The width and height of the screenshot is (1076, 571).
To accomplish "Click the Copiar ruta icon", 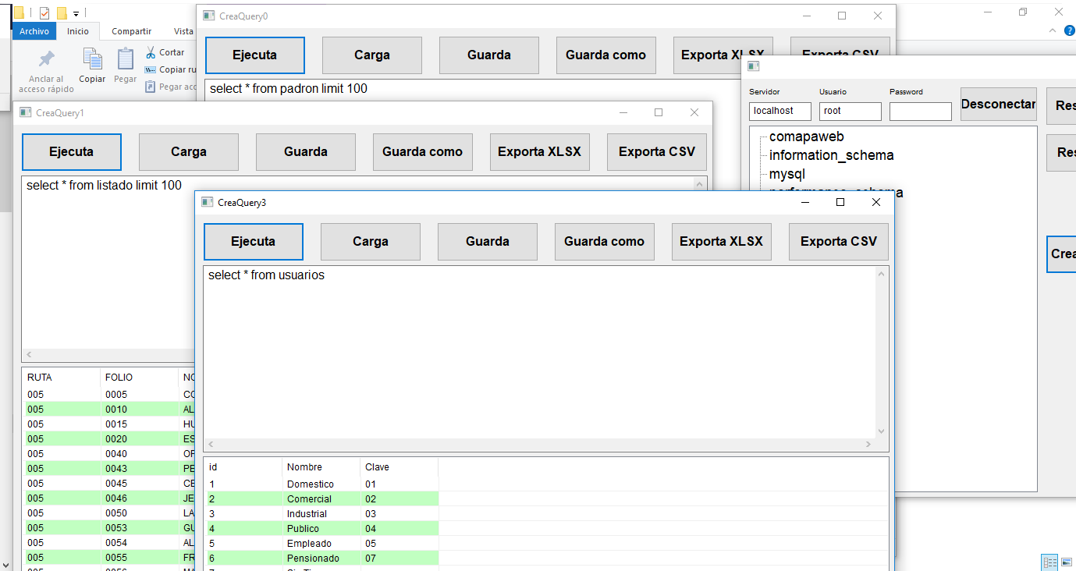I will [x=151, y=69].
